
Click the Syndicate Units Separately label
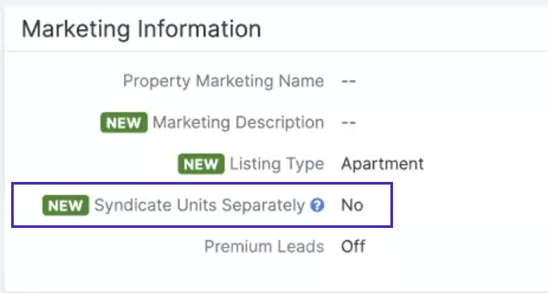199,205
